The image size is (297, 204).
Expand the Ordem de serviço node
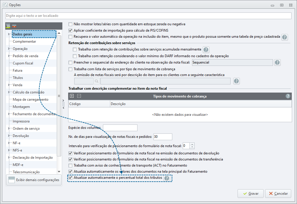tap(9, 129)
